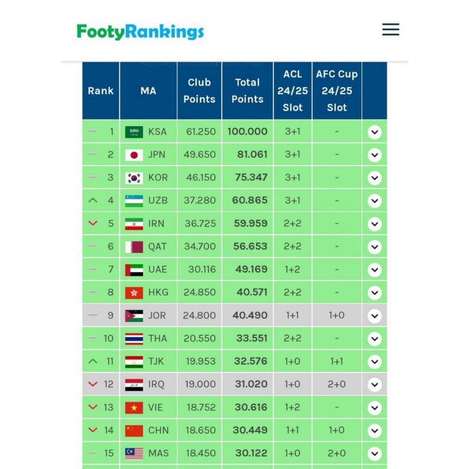Expand the UZB row details
469x469 pixels.
pos(374,201)
